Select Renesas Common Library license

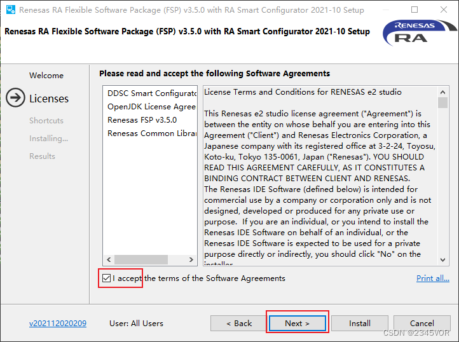(151, 133)
